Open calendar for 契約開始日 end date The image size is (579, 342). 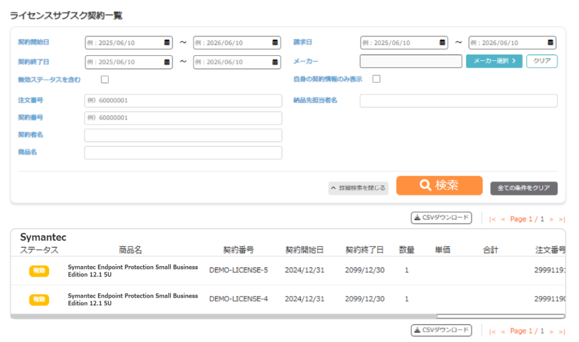coord(275,42)
